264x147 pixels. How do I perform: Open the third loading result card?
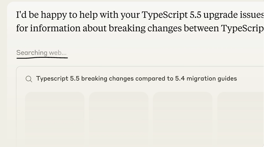183,119
